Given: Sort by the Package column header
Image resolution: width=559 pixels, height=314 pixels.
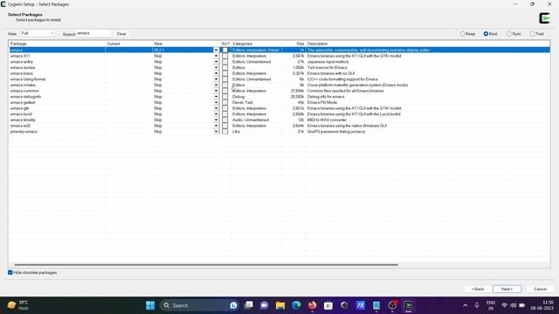Looking at the screenshot, I should coord(57,44).
